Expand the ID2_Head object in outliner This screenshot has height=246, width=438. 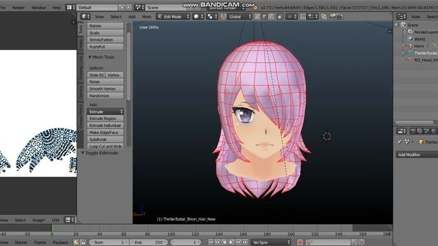coord(403,59)
